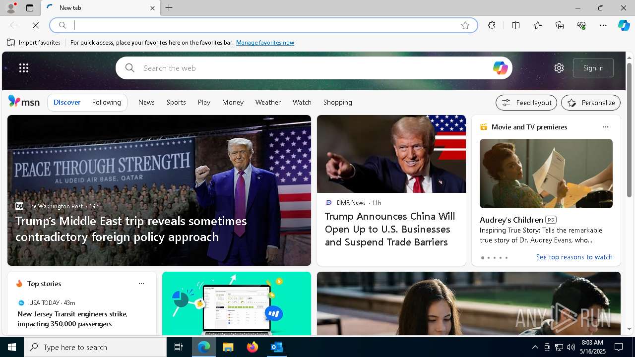This screenshot has width=635, height=357.
Task: Add this page to favorites star
Action: tap(465, 25)
